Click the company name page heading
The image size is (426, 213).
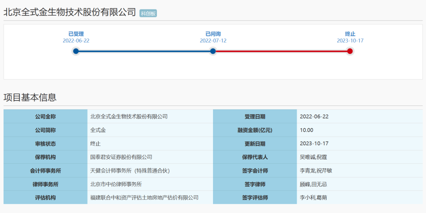click(70, 12)
